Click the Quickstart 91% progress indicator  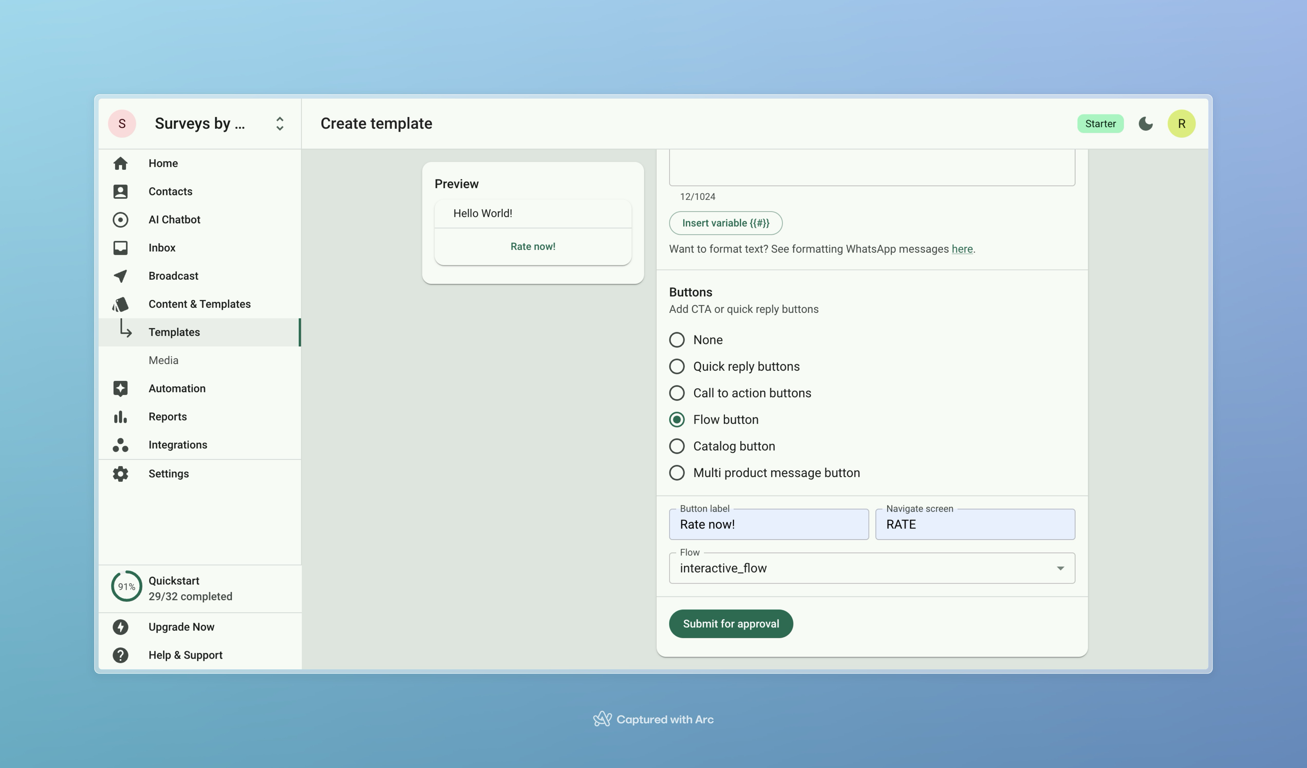(126, 586)
